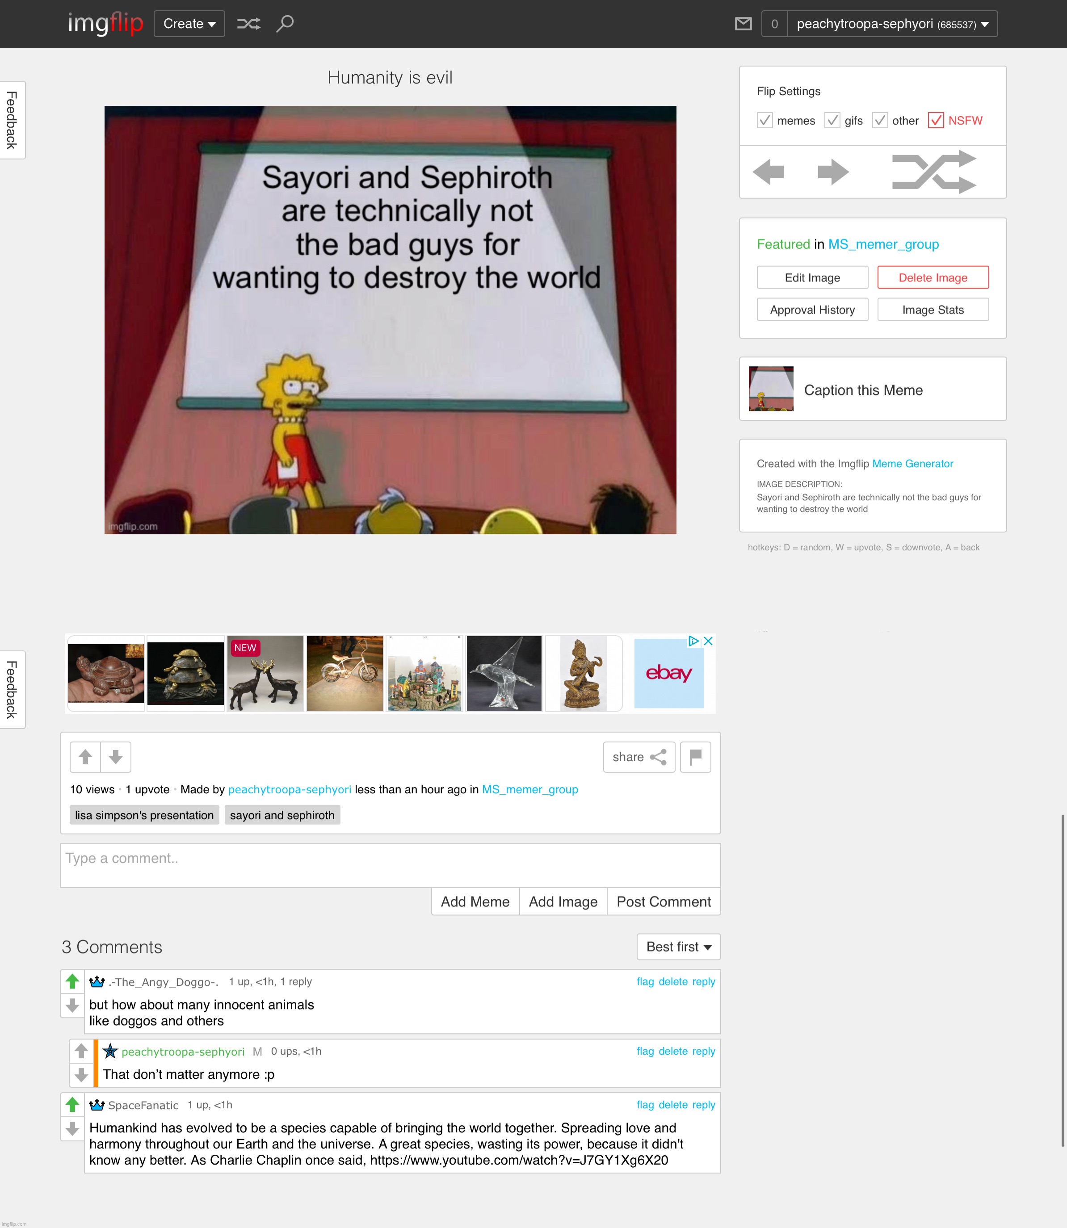Click the page vertical scrollbar
The image size is (1067, 1228).
pos(1063,980)
